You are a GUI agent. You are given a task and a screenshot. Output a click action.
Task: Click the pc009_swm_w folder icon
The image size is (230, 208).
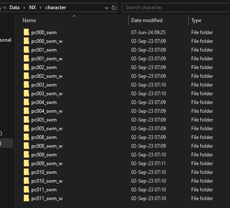(26, 163)
